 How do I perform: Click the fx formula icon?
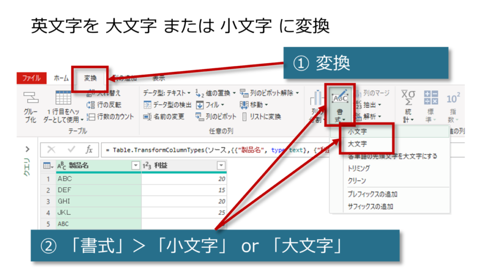coord(89,149)
